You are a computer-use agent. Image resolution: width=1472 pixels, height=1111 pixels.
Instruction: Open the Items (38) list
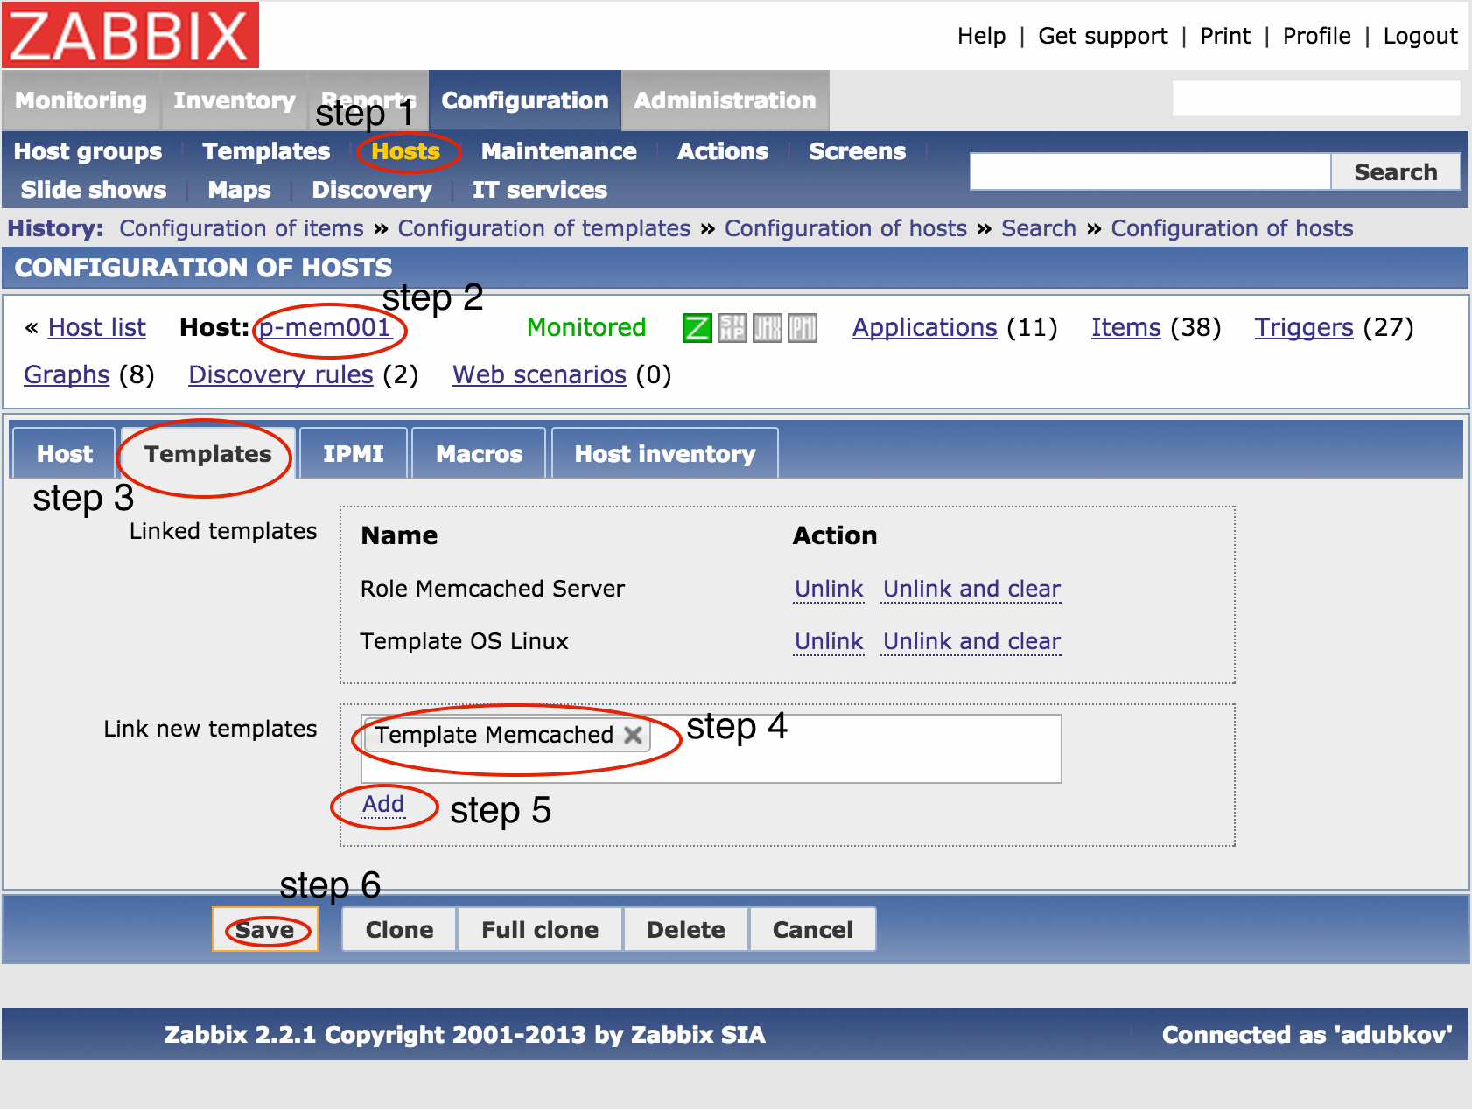[1125, 327]
